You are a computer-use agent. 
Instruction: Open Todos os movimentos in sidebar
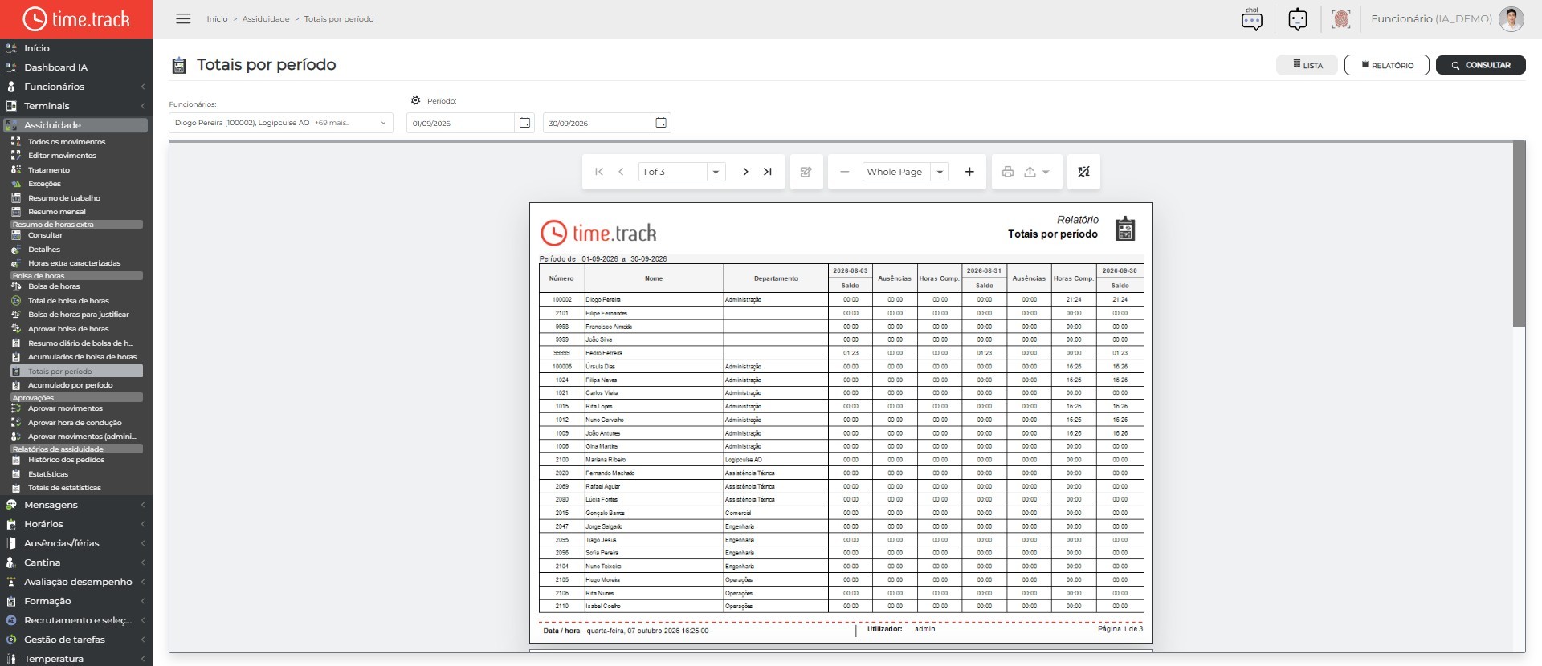(67, 142)
